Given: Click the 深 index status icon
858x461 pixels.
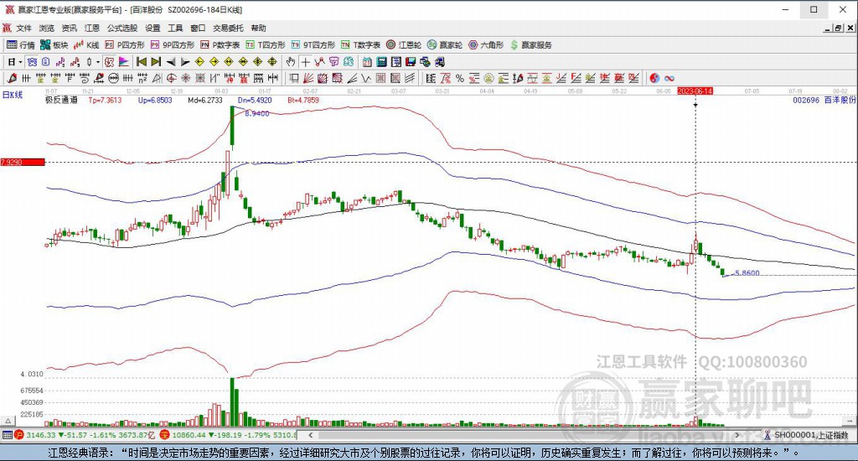Looking at the screenshot, I should [165, 435].
